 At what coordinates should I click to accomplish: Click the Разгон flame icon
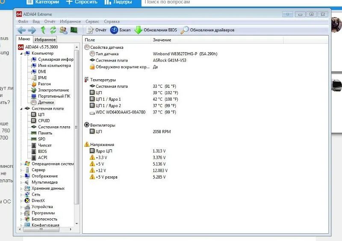coord(34,84)
